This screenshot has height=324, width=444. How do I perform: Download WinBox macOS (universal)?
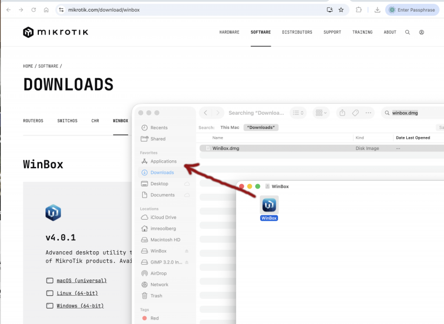click(x=82, y=281)
